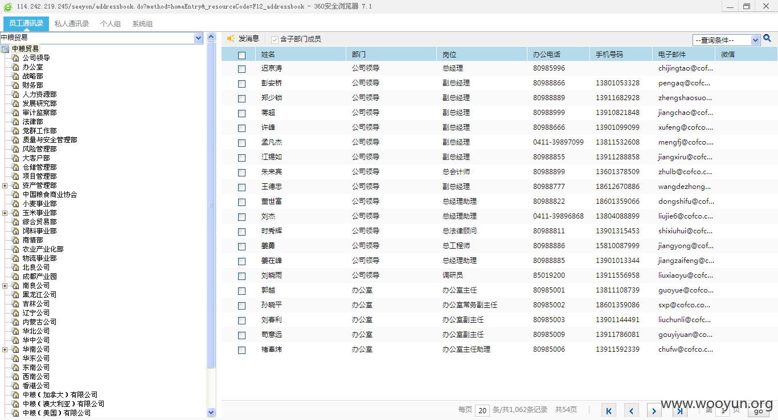Screen dimensions: 778x420
Task: Click the house icon beside 华北公司
Action: coord(15,331)
